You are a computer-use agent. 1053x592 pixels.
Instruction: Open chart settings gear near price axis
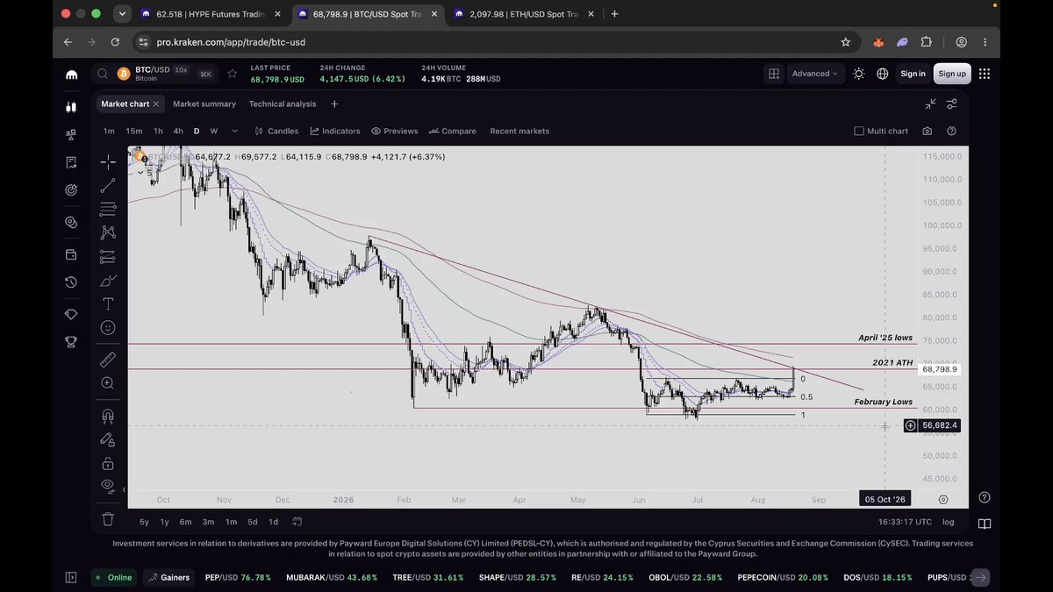(943, 499)
